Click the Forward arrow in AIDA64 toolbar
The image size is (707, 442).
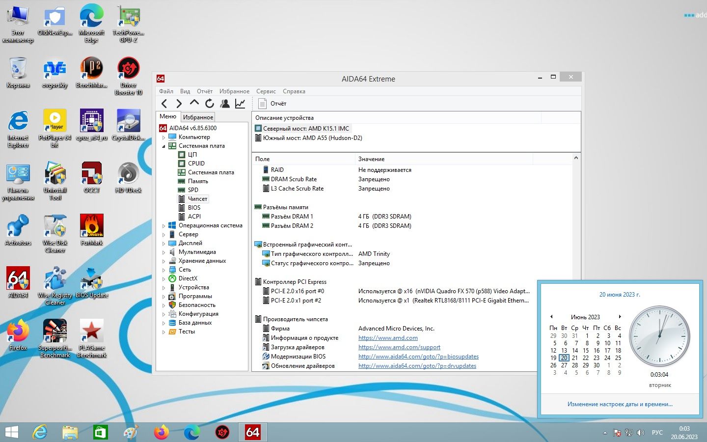pyautogui.click(x=179, y=104)
